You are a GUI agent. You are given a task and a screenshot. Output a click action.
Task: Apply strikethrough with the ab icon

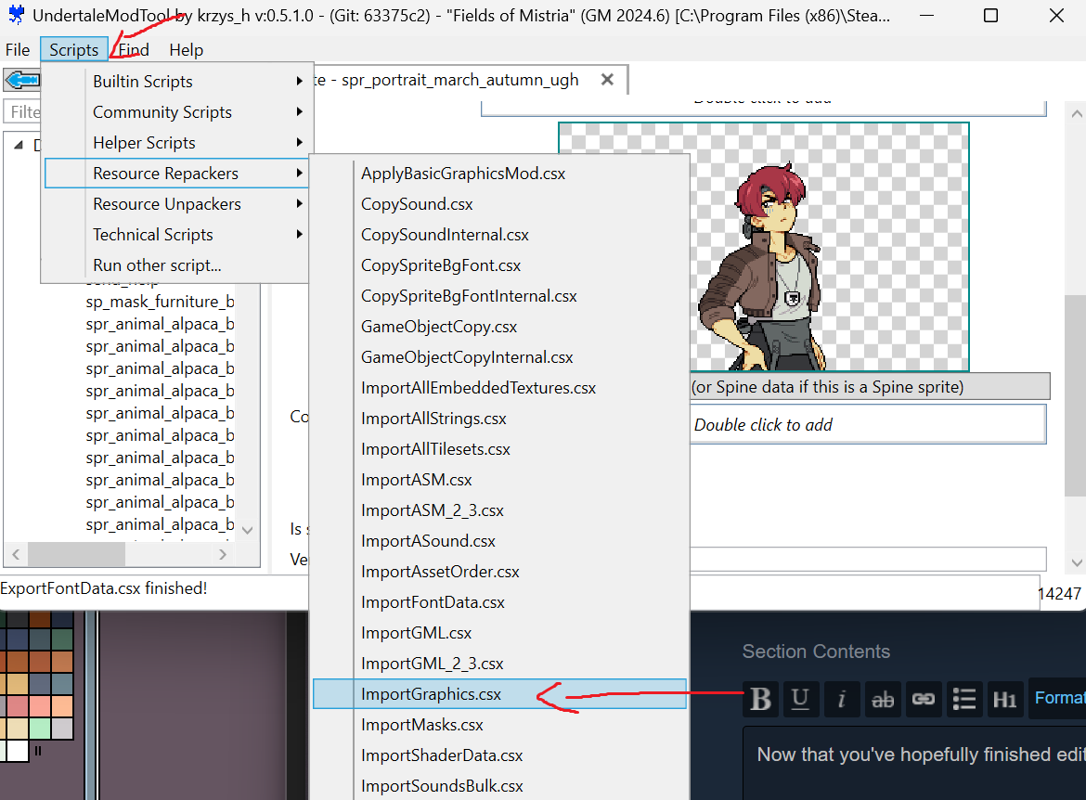pos(883,699)
